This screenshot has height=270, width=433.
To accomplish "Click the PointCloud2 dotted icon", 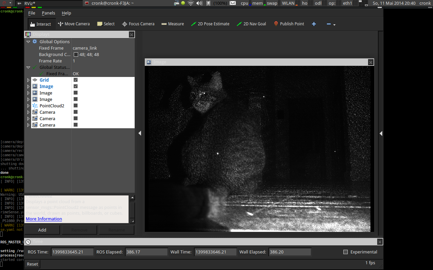I will point(35,106).
